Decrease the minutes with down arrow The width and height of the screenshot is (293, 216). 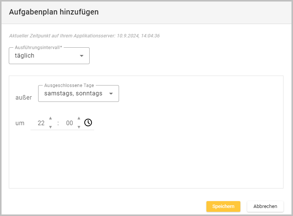(79, 127)
